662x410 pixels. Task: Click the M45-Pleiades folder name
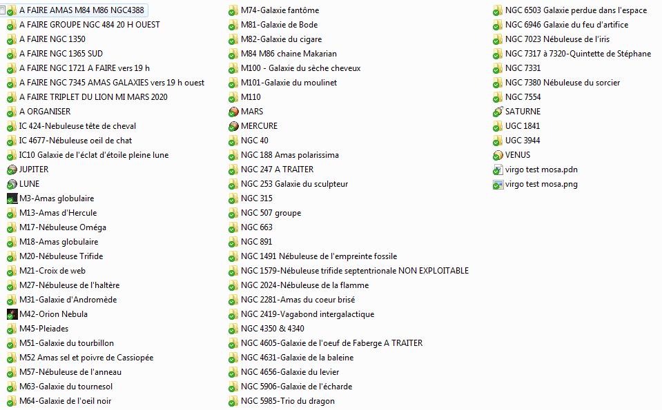[x=43, y=329]
